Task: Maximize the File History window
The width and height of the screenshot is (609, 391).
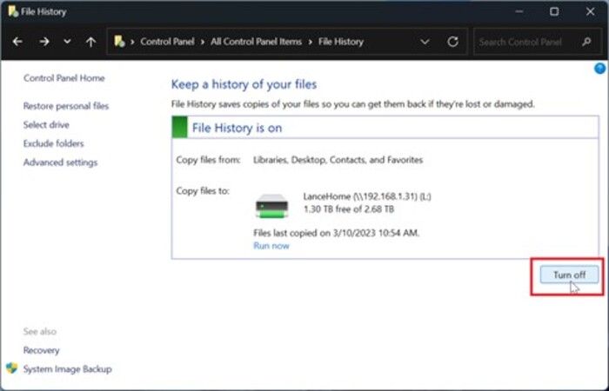Action: coord(554,11)
